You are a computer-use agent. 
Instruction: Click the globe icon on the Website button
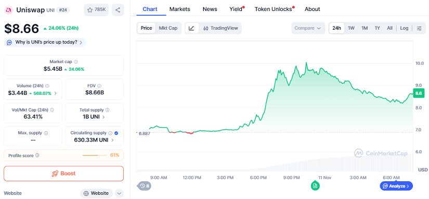(86, 193)
